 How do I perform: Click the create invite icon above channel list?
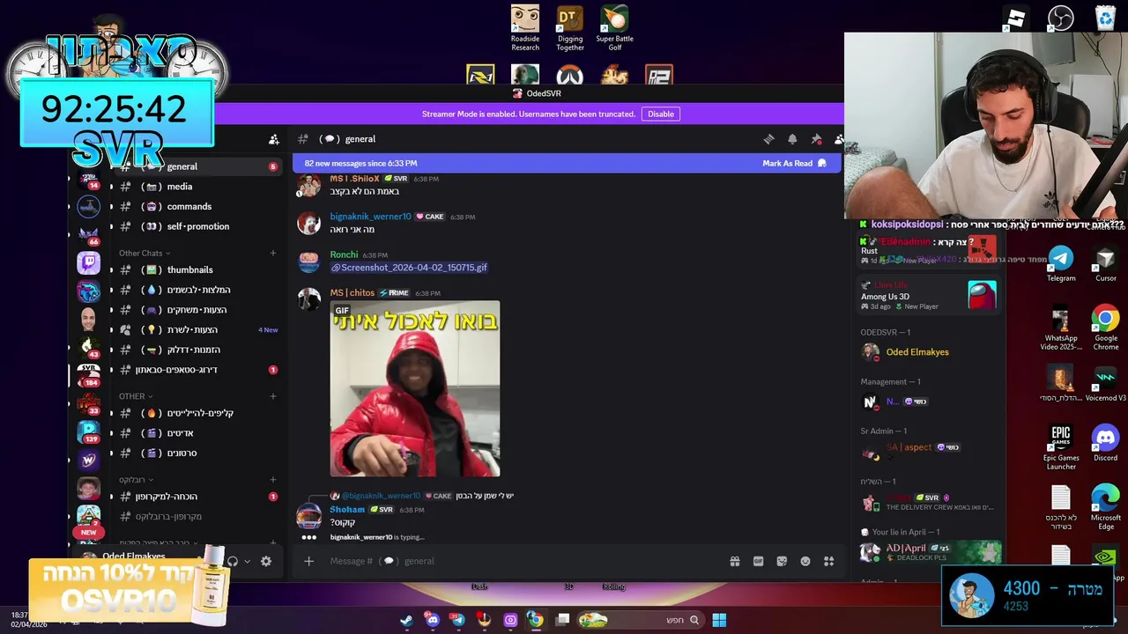coord(274,139)
